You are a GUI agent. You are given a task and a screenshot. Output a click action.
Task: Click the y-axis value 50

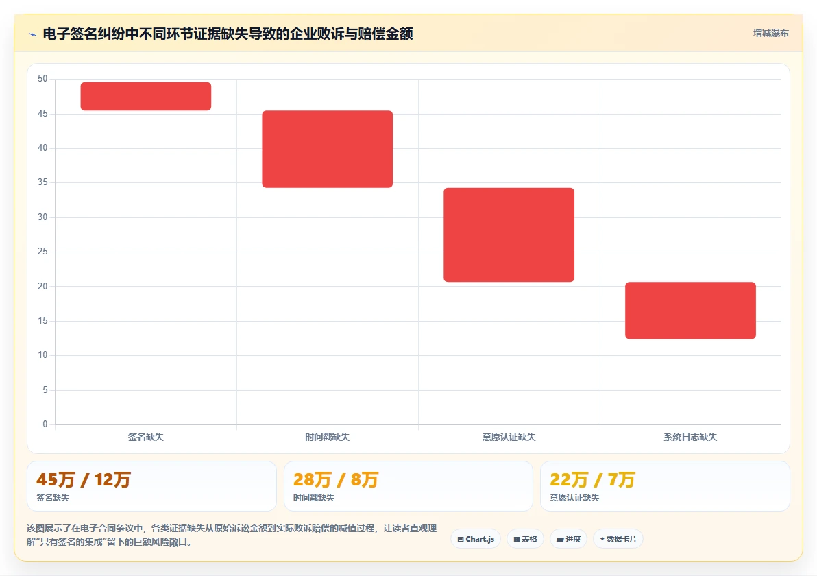[42, 79]
